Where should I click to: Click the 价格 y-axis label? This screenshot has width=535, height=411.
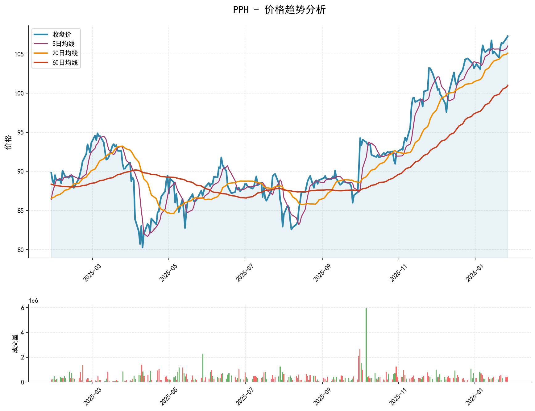(9, 142)
